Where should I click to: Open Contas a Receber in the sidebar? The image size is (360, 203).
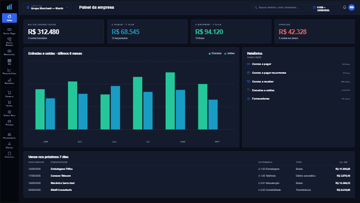(9, 41)
